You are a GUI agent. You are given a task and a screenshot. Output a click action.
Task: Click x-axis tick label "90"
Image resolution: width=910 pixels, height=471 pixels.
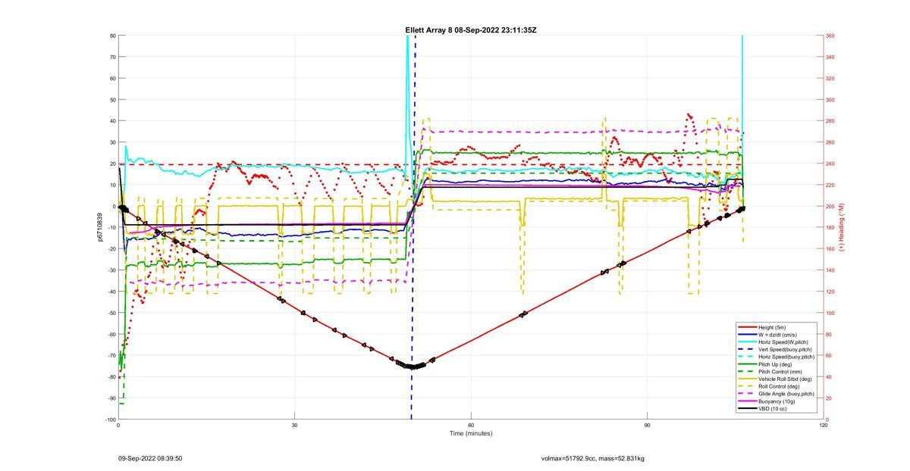click(647, 425)
